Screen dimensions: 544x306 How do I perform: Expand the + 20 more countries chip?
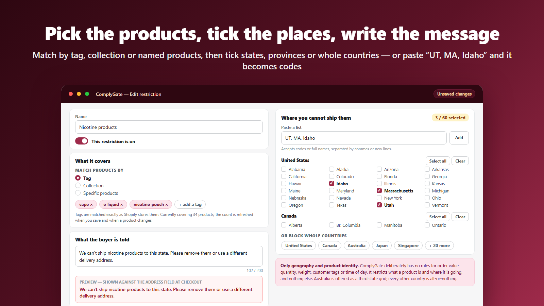[x=439, y=245]
